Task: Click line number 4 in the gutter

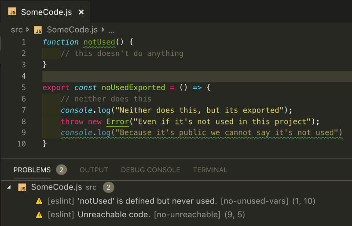Action: 24,76
